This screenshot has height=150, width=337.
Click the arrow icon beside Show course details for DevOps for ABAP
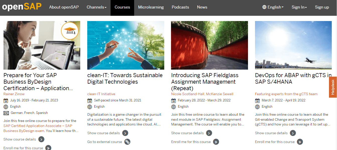click(293, 133)
